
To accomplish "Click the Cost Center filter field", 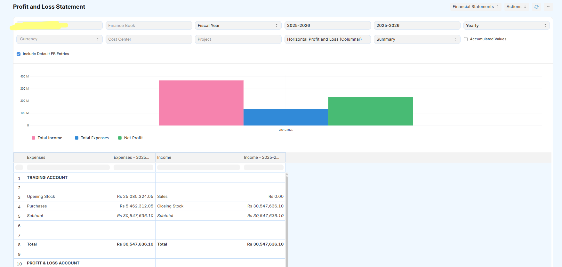I will pos(149,39).
